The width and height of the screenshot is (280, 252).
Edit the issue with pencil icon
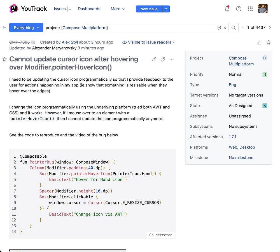tap(154, 59)
